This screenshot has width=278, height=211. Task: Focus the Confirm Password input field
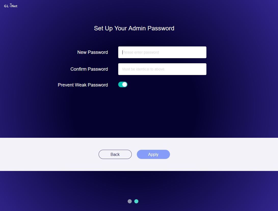coord(162,69)
